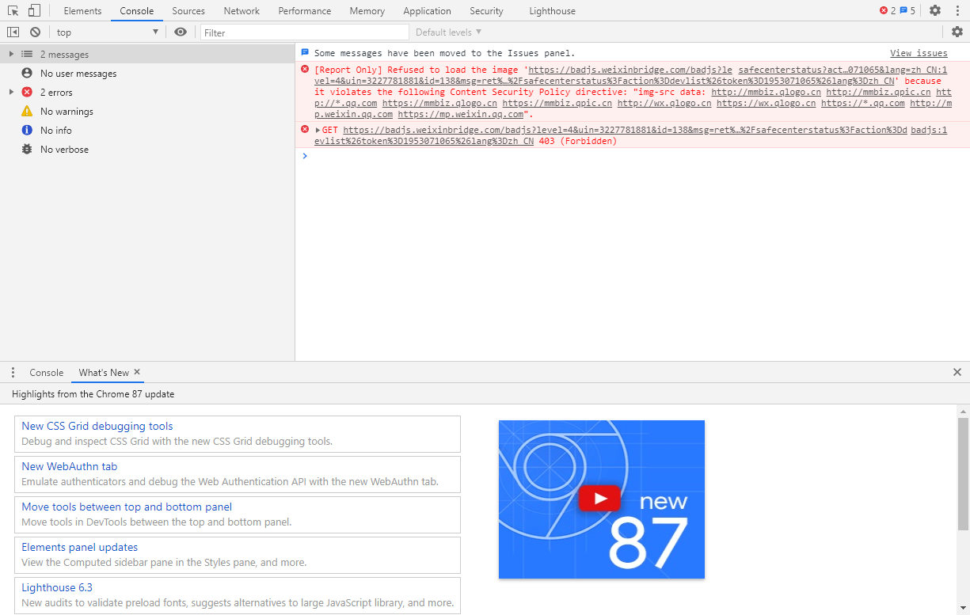
Task: Switch to the Lighthouse tab
Action: tap(553, 11)
